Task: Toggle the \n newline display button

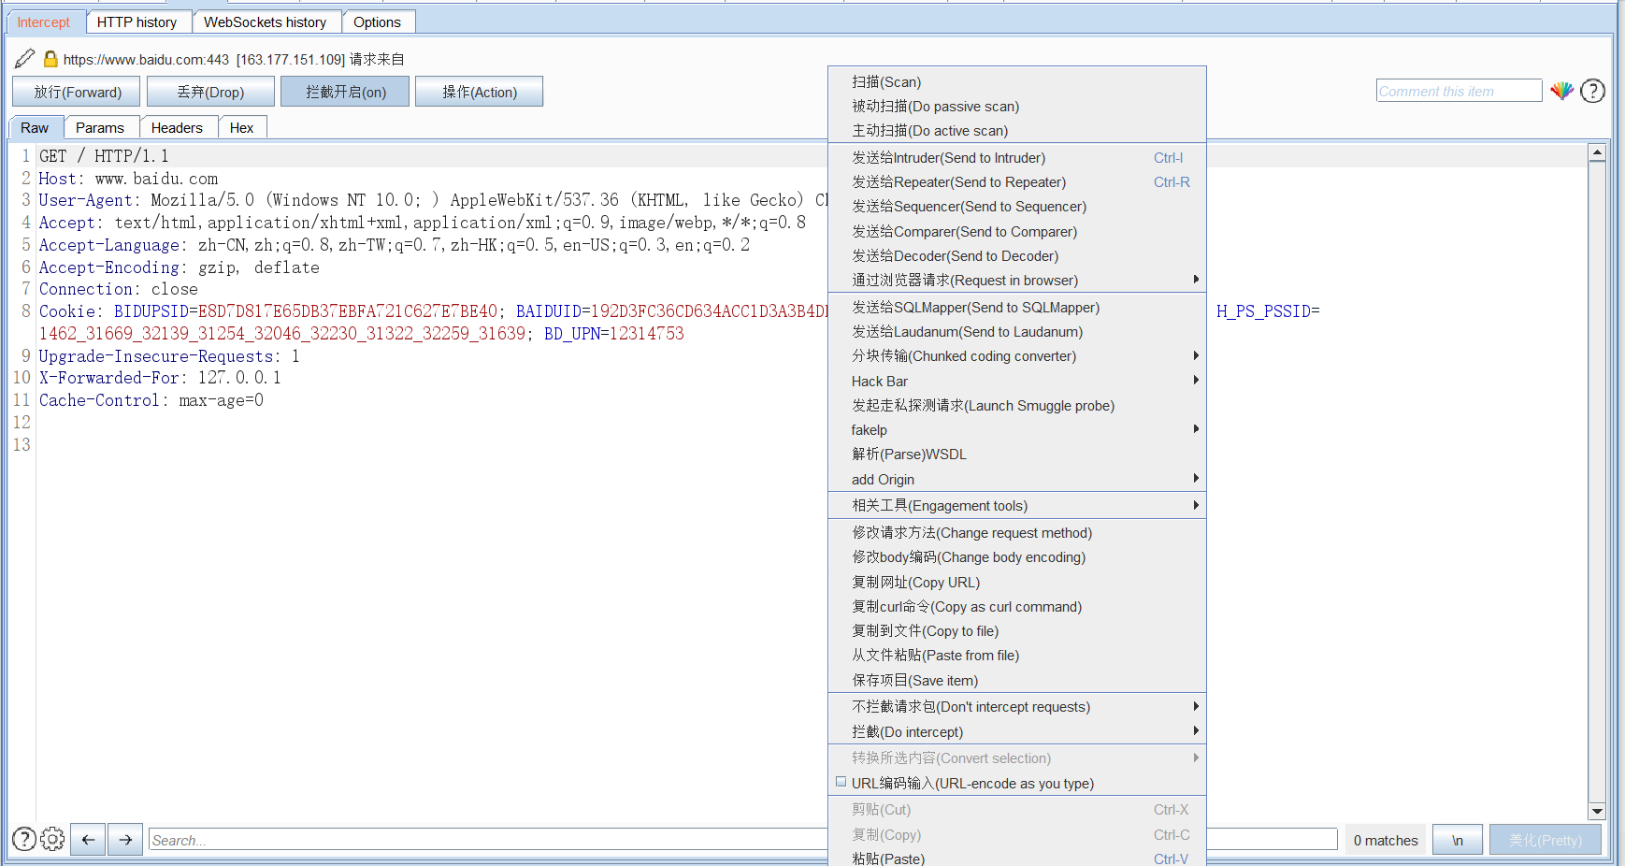Action: pos(1457,840)
